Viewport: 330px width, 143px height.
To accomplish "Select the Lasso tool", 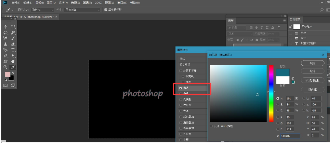I will click(x=5, y=32).
